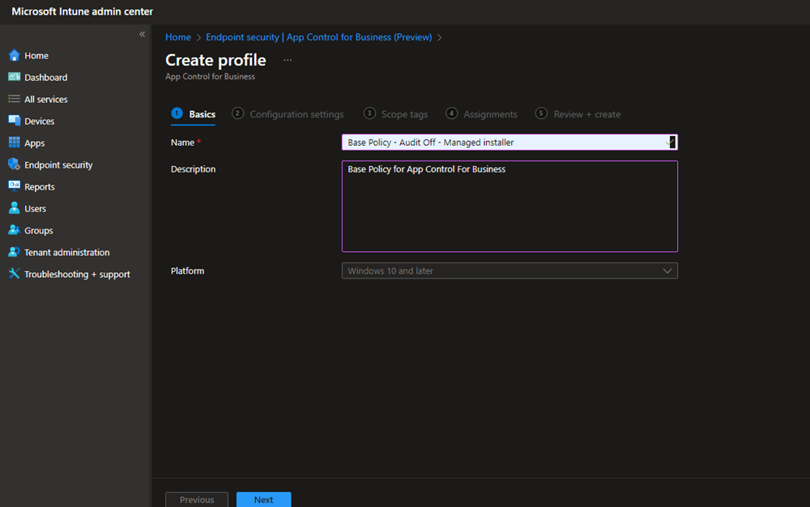Image resolution: width=810 pixels, height=507 pixels.
Task: Click step 4 circle for Assignments
Action: (x=451, y=113)
